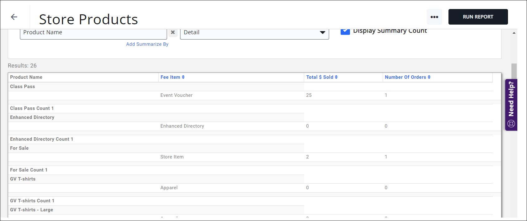
Task: Click the vertical scrollbar thumb
Action: coord(514,71)
